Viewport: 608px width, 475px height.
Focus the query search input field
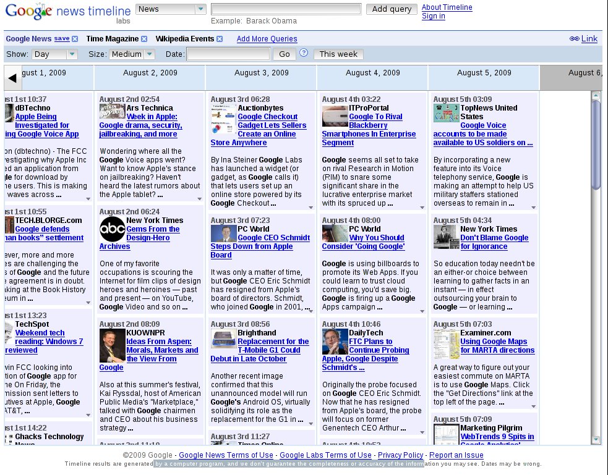pos(286,9)
